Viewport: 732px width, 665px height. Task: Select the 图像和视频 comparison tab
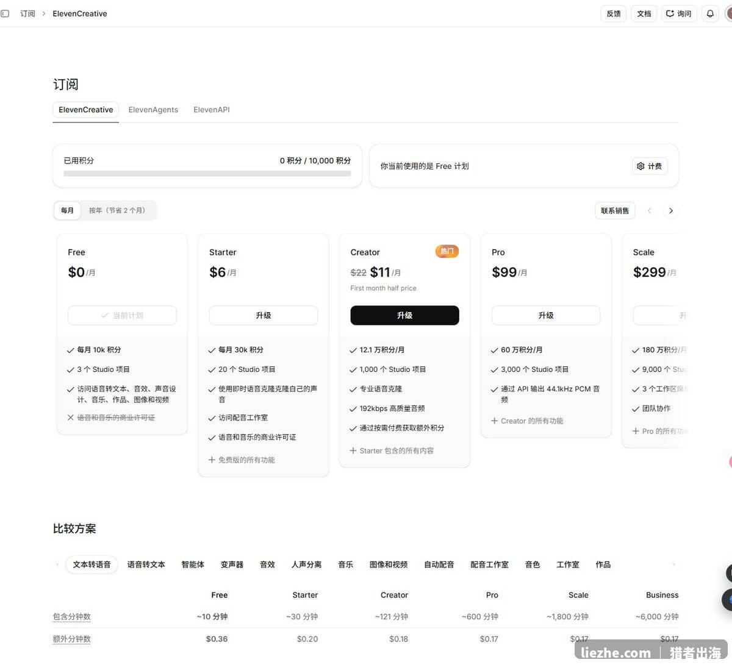[389, 564]
